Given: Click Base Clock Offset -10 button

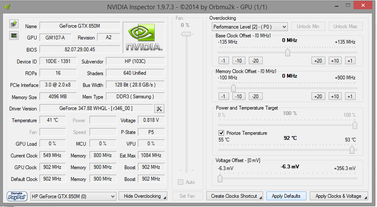Looking at the screenshot, I should tap(239, 61).
